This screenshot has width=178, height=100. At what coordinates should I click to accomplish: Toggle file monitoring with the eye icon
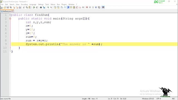(x=83, y=7)
